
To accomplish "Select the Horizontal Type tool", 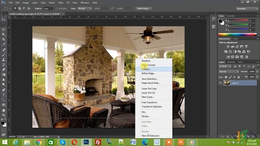I will click(x=4, y=95).
